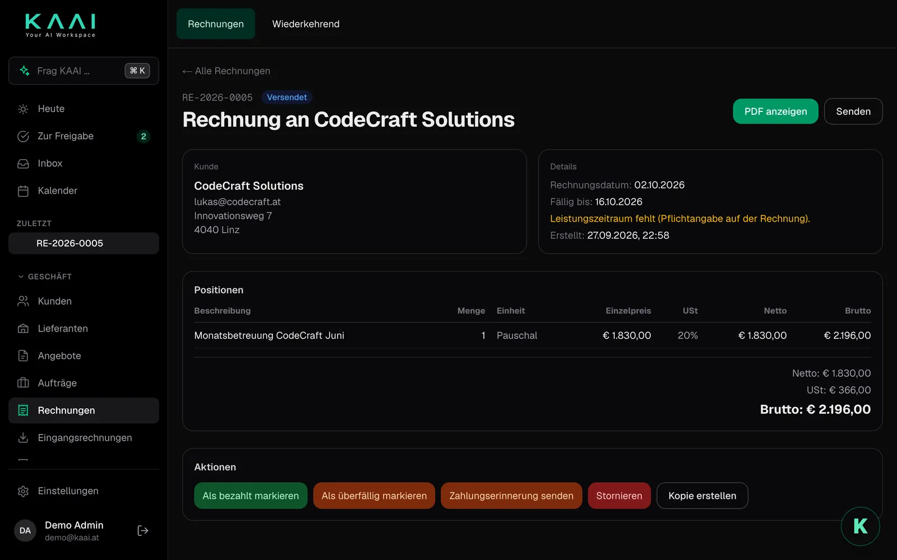
Task: Click the Inbox tray icon
Action: coord(23,164)
